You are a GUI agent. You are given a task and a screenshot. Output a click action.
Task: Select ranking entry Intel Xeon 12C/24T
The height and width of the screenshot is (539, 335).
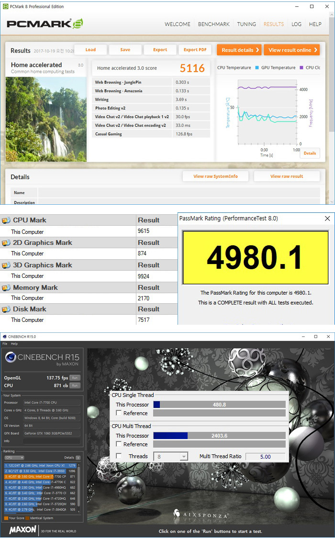point(40,465)
